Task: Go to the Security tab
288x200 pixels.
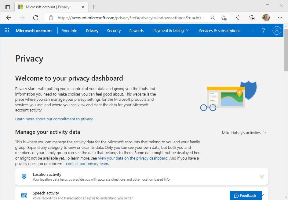Action: click(x=114, y=31)
